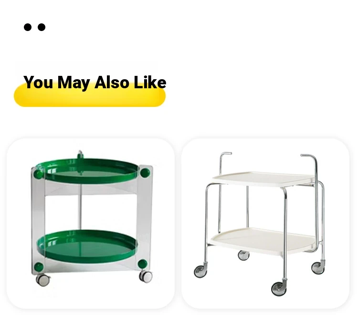
Task: Click the left caster wheel of green cart
Action: click(x=42, y=280)
